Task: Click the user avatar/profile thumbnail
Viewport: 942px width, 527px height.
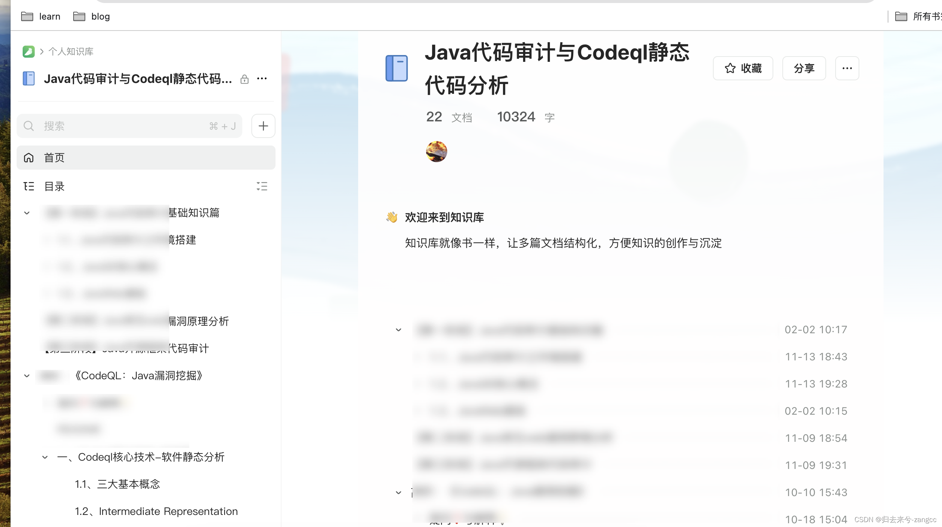Action: 436,151
